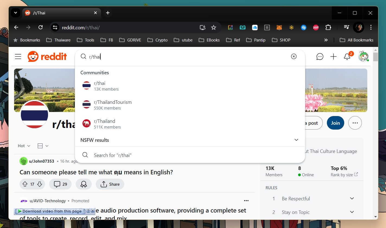Go back to the previous page

(16, 27)
